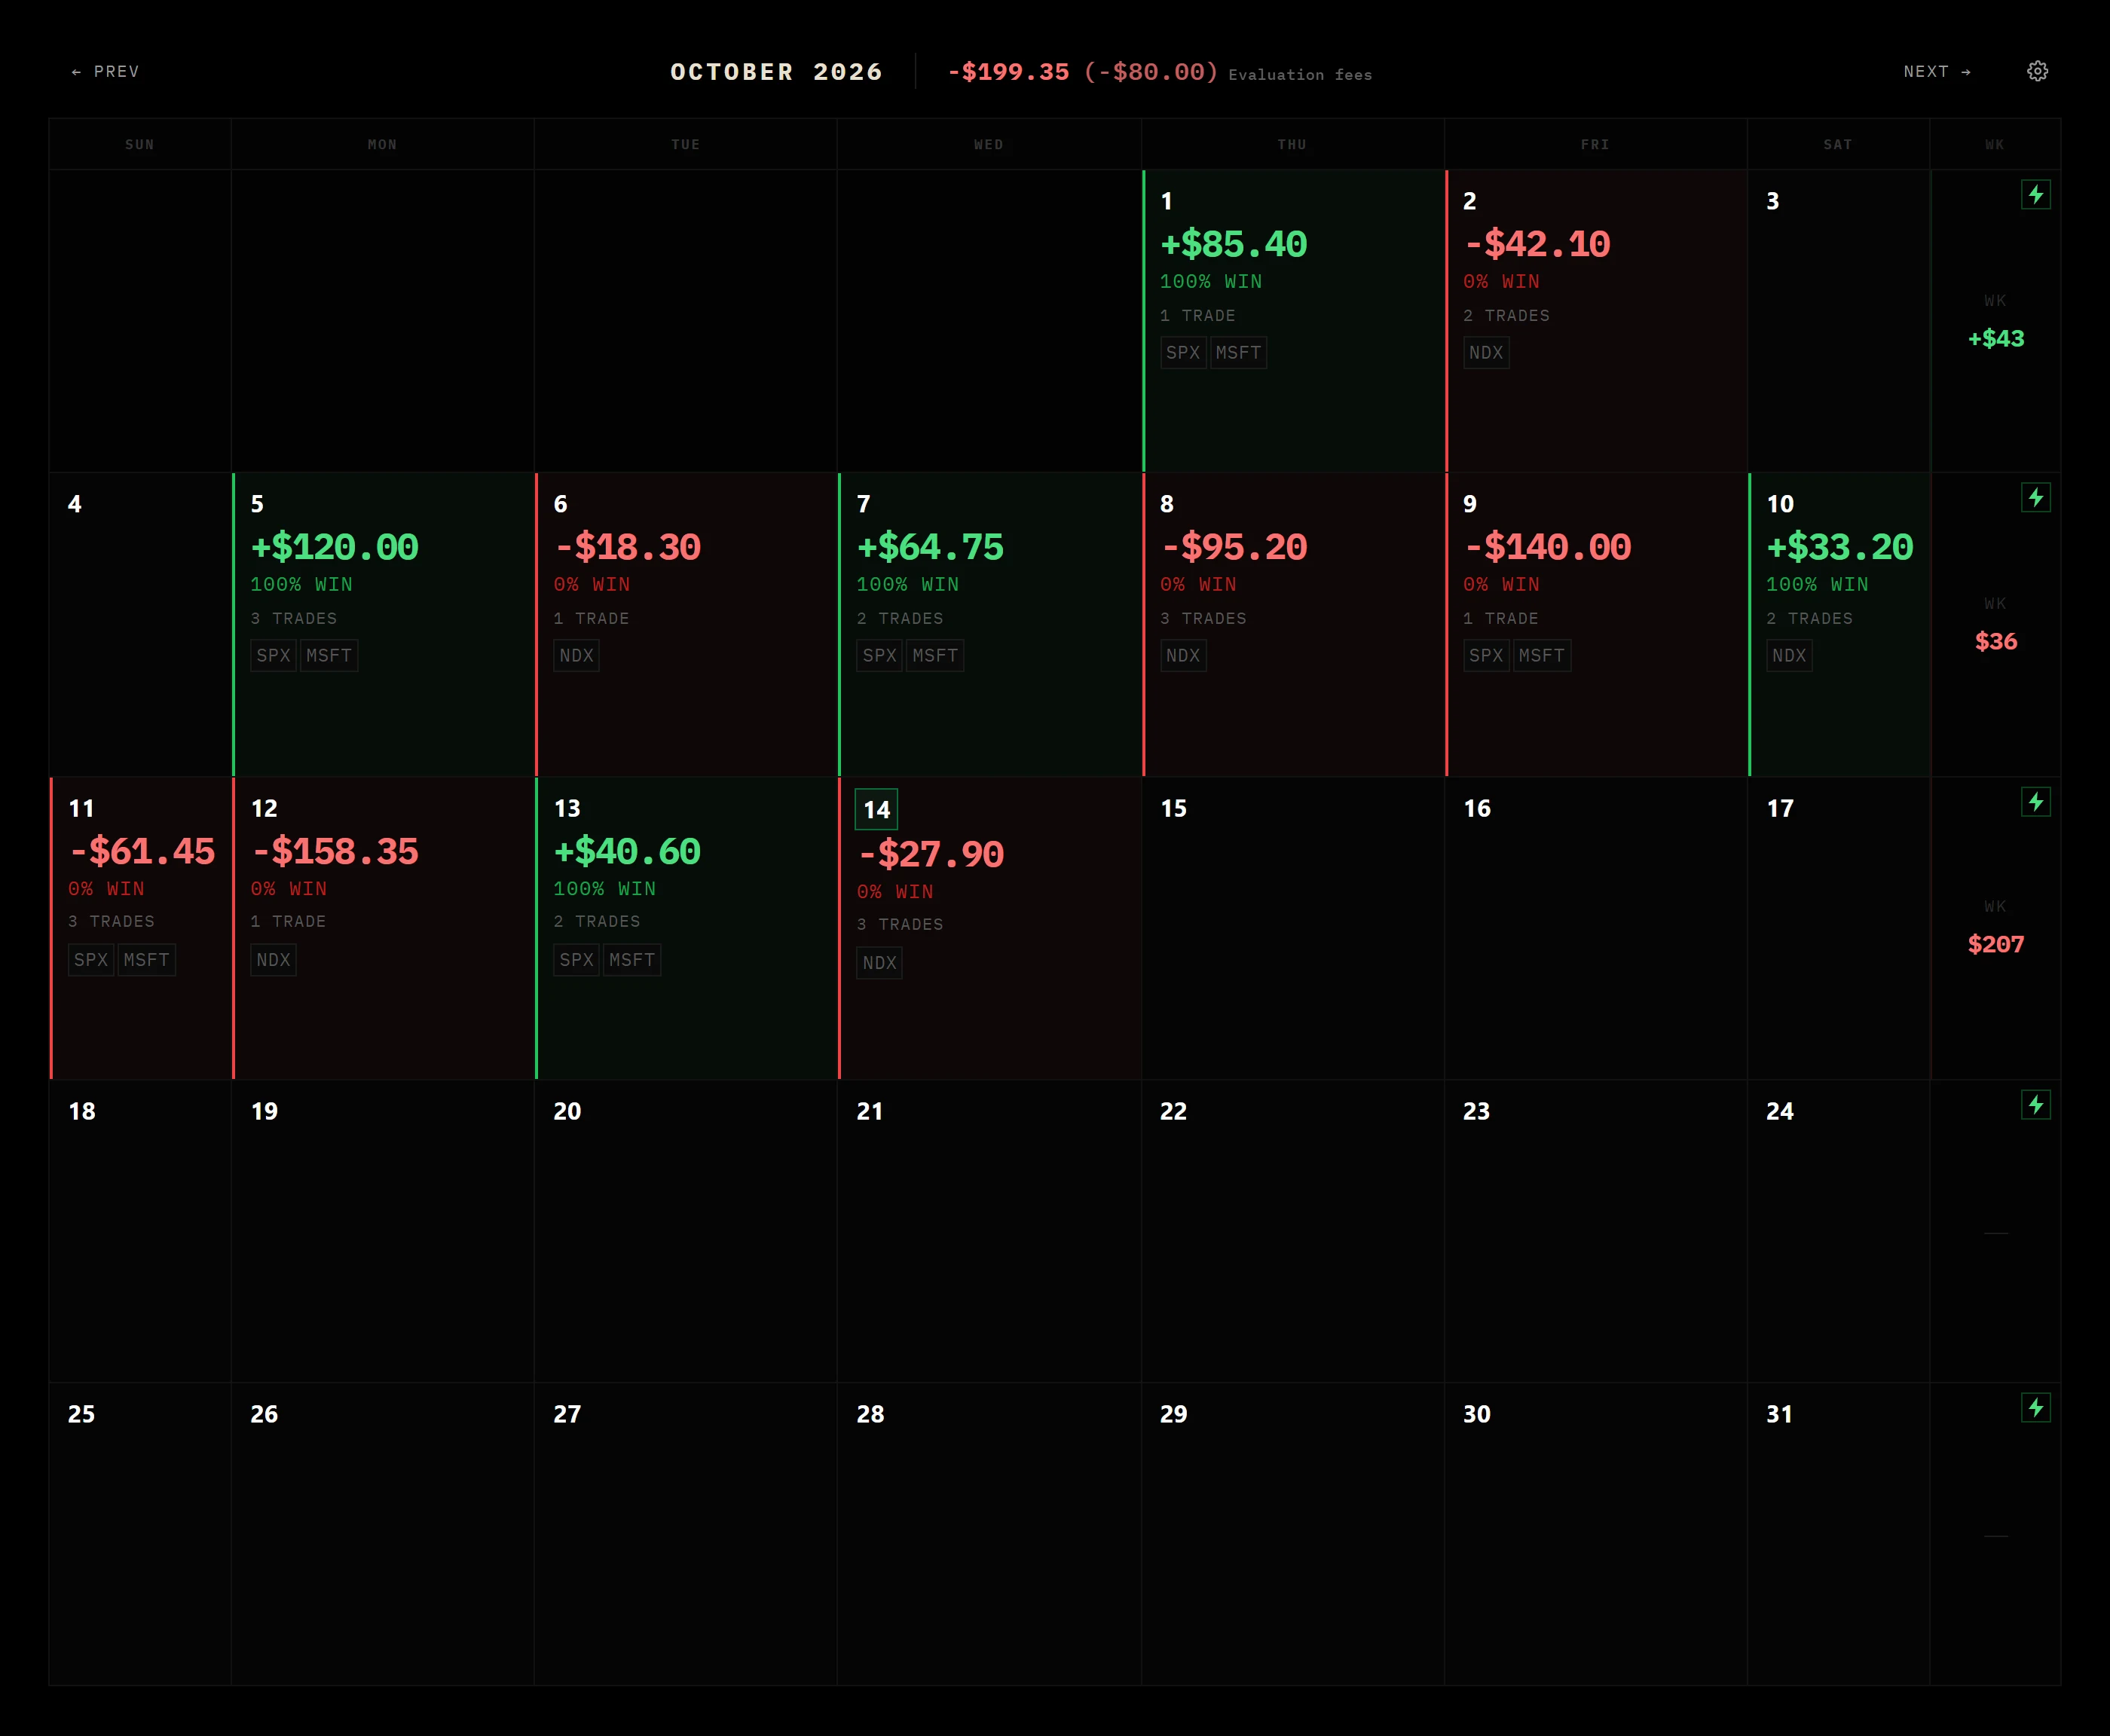This screenshot has width=2110, height=1736.
Task: Select empty day October 15
Action: 1293,928
